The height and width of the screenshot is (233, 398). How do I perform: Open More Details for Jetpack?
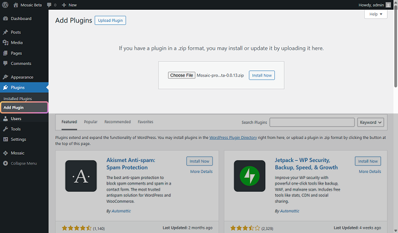pyautogui.click(x=370, y=172)
